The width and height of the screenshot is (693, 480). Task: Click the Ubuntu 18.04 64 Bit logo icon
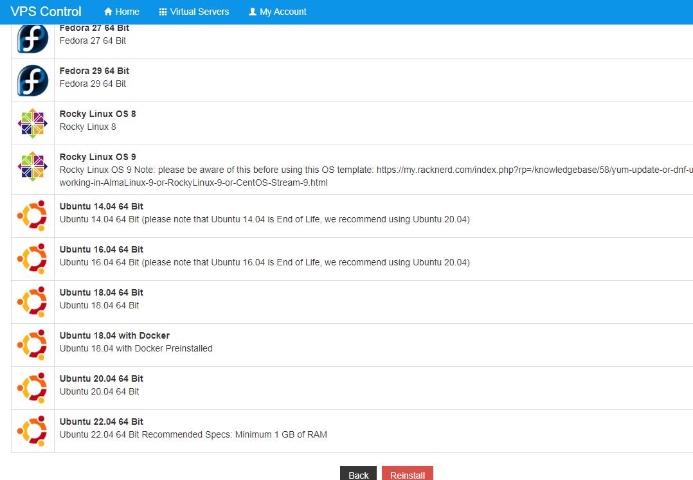point(32,301)
